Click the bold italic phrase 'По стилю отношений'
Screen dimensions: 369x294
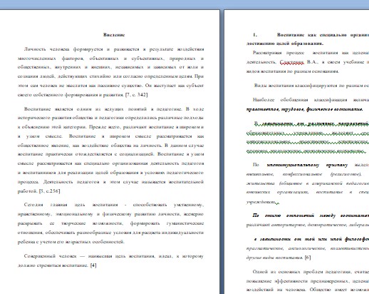point(283,216)
